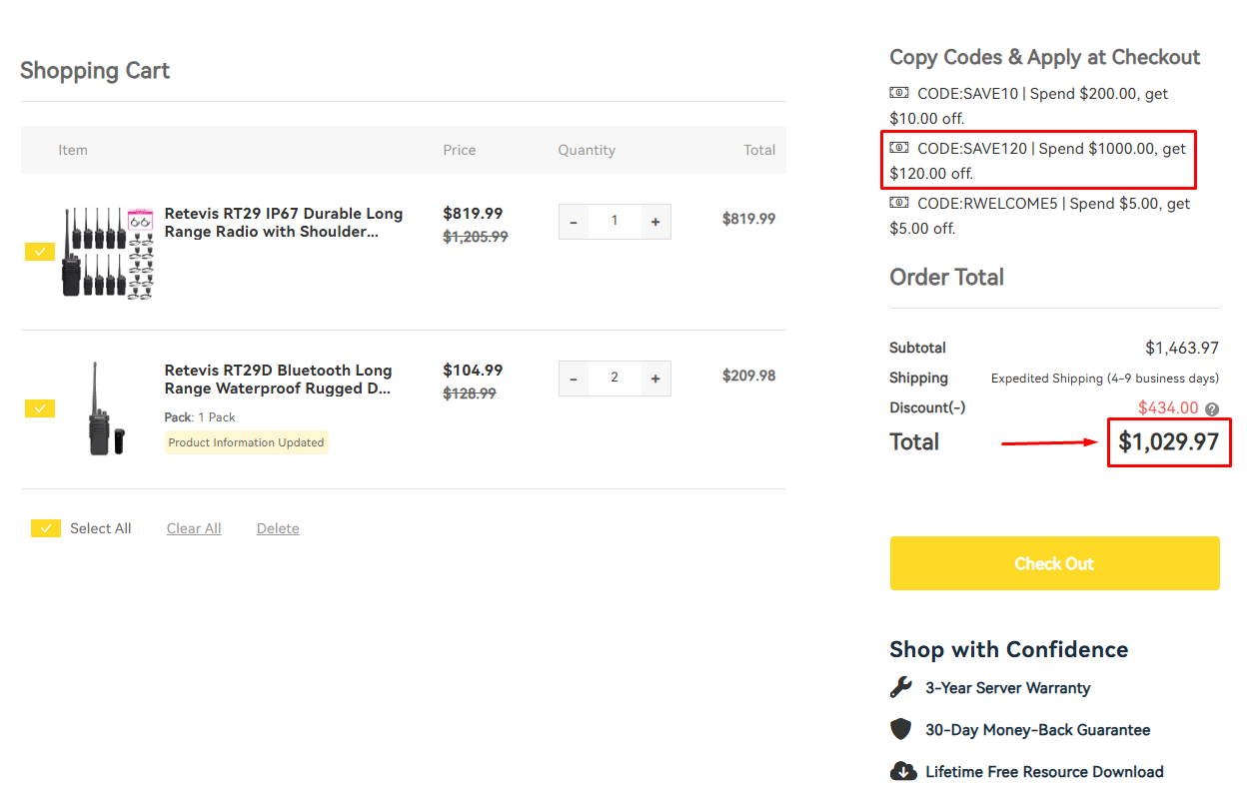Uncheck the Retevis RT29D Bluetooth item checkbox

(40, 408)
